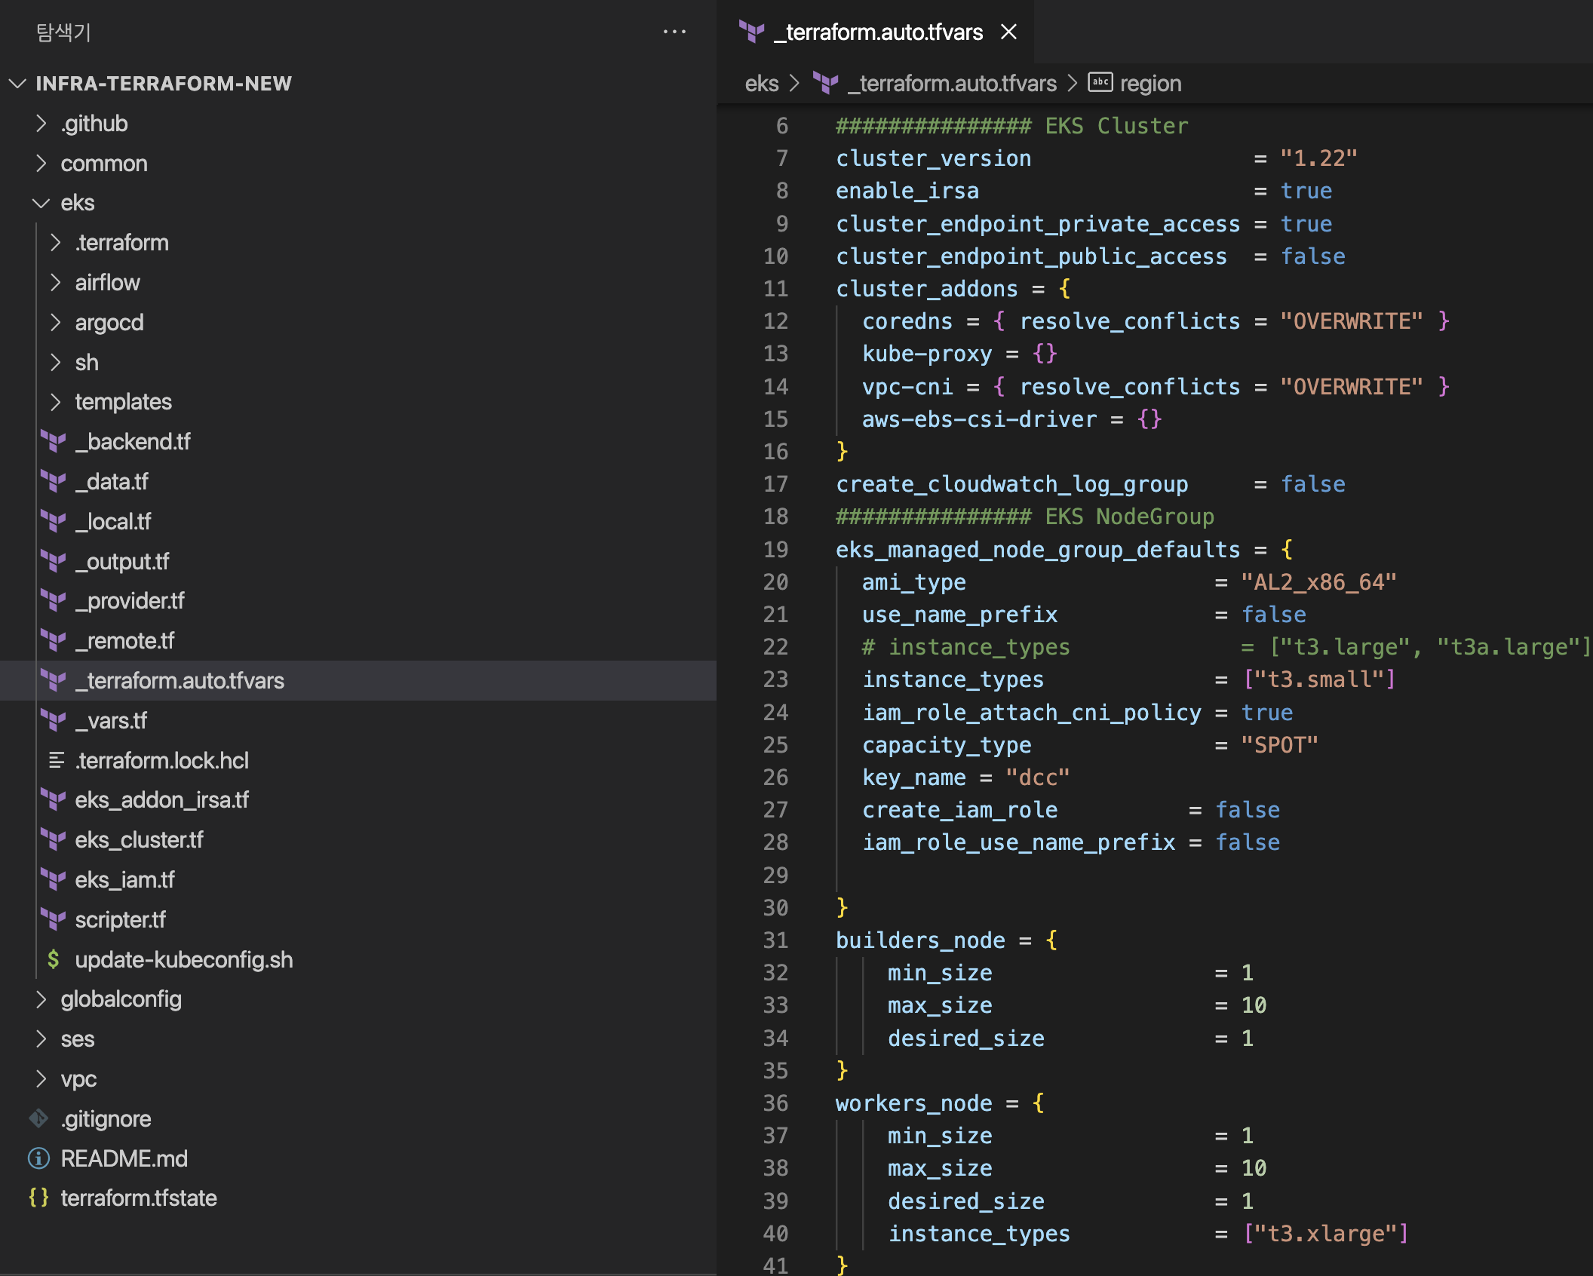Click the "SPOT" capacity_type value

coord(1279,744)
